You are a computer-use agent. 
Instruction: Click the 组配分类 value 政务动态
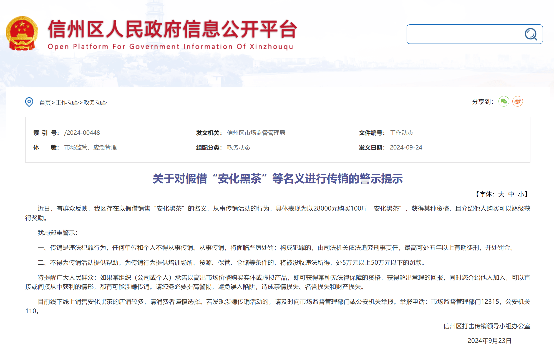tap(238, 147)
